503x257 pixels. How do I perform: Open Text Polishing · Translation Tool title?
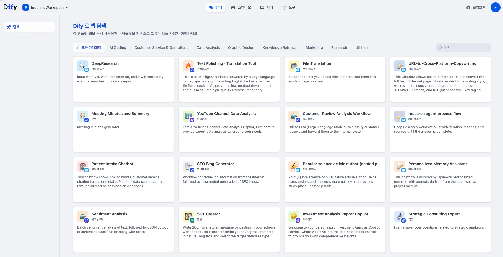pos(226,63)
